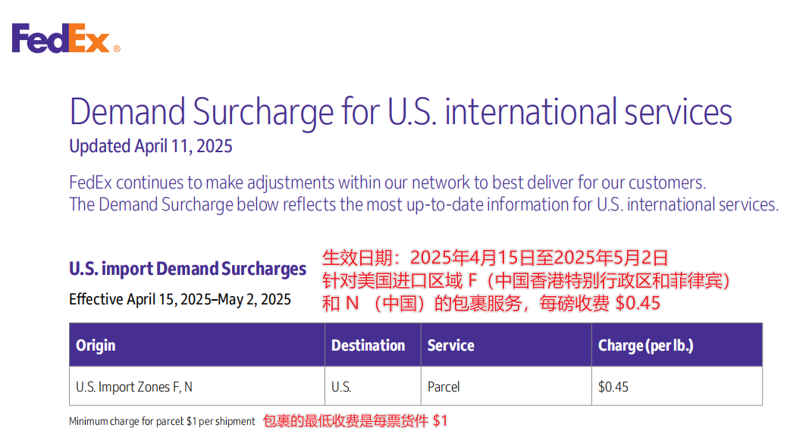Click the Effective April 15, 2025–May 2, 2025 text
The height and width of the screenshot is (440, 809).
pyautogui.click(x=180, y=299)
